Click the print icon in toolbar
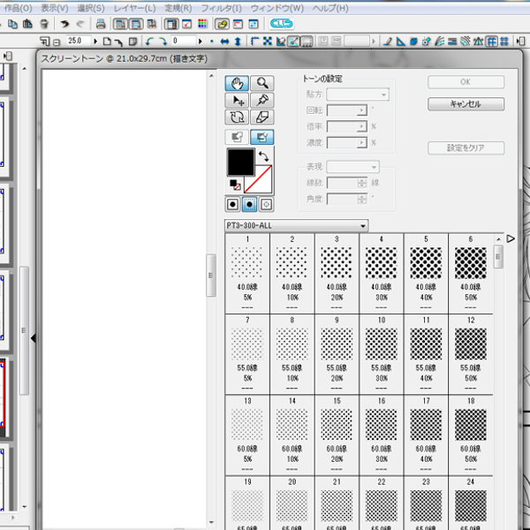530x530 pixels. [101, 24]
